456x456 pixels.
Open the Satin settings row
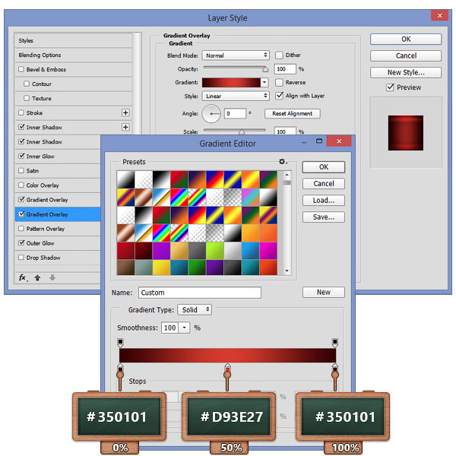(58, 171)
